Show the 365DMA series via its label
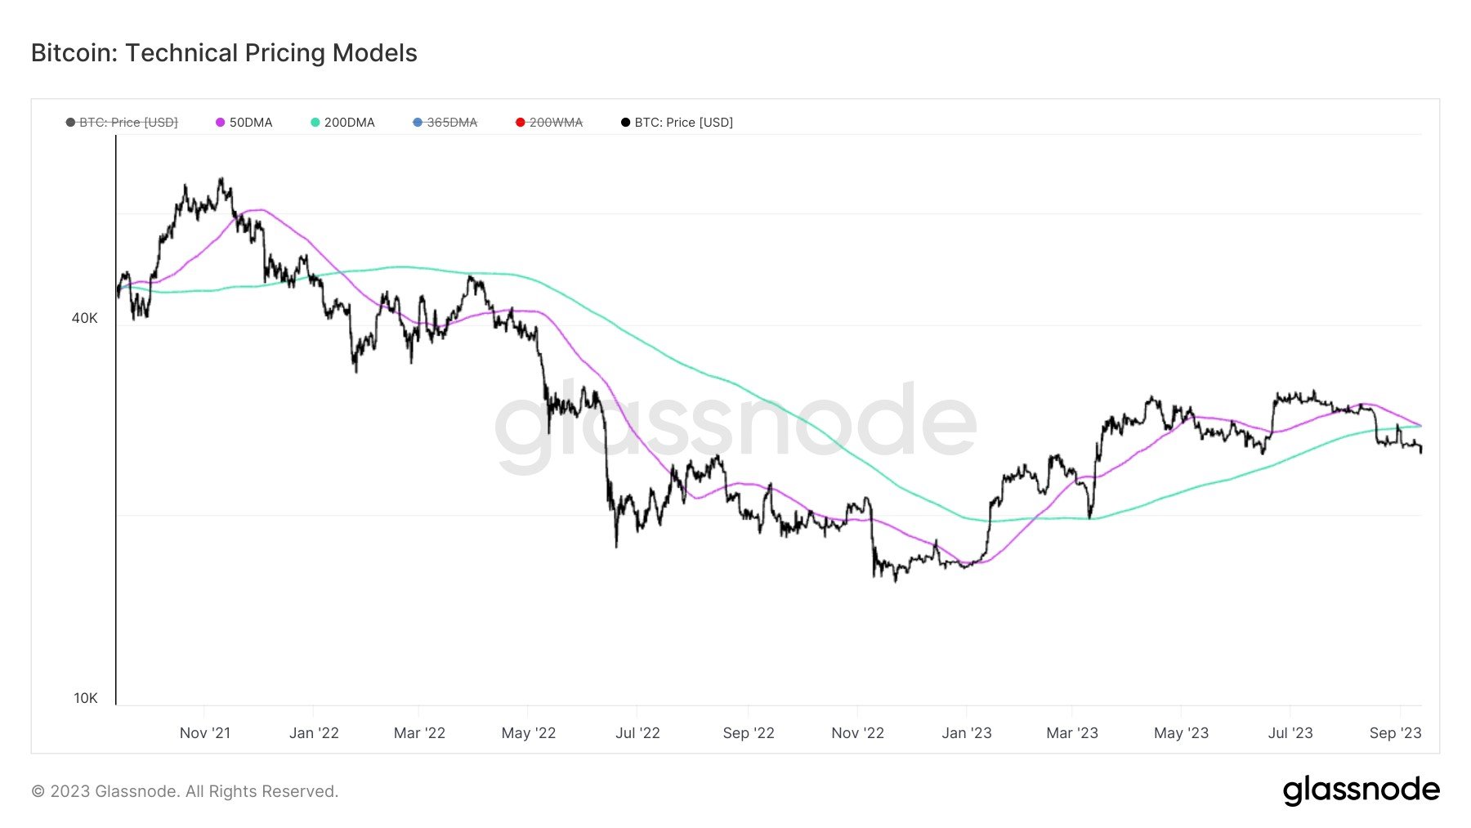1471x828 pixels. click(452, 123)
